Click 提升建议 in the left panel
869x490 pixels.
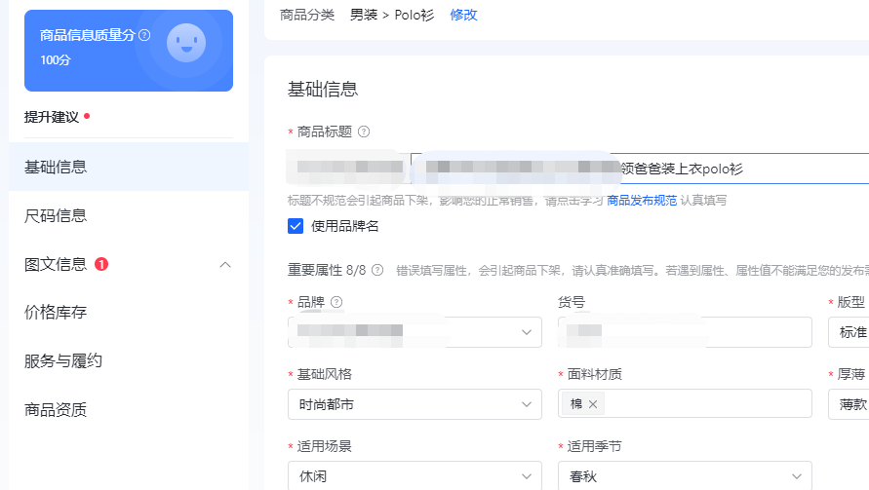52,117
